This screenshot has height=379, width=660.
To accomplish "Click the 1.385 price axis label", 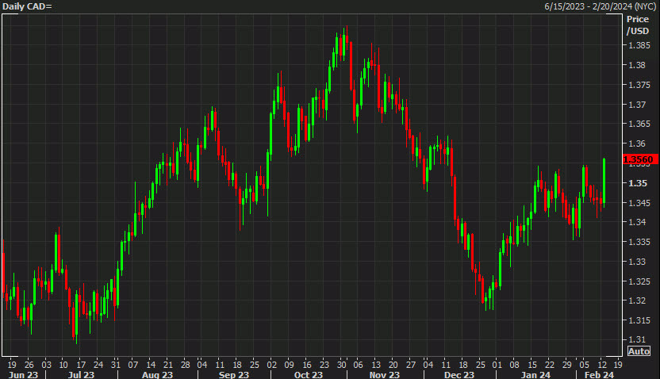I will pyautogui.click(x=639, y=45).
